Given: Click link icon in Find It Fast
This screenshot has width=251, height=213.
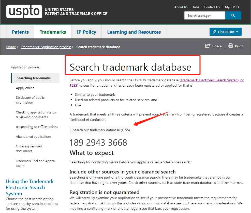Looking at the screenshot, I should [214, 32].
